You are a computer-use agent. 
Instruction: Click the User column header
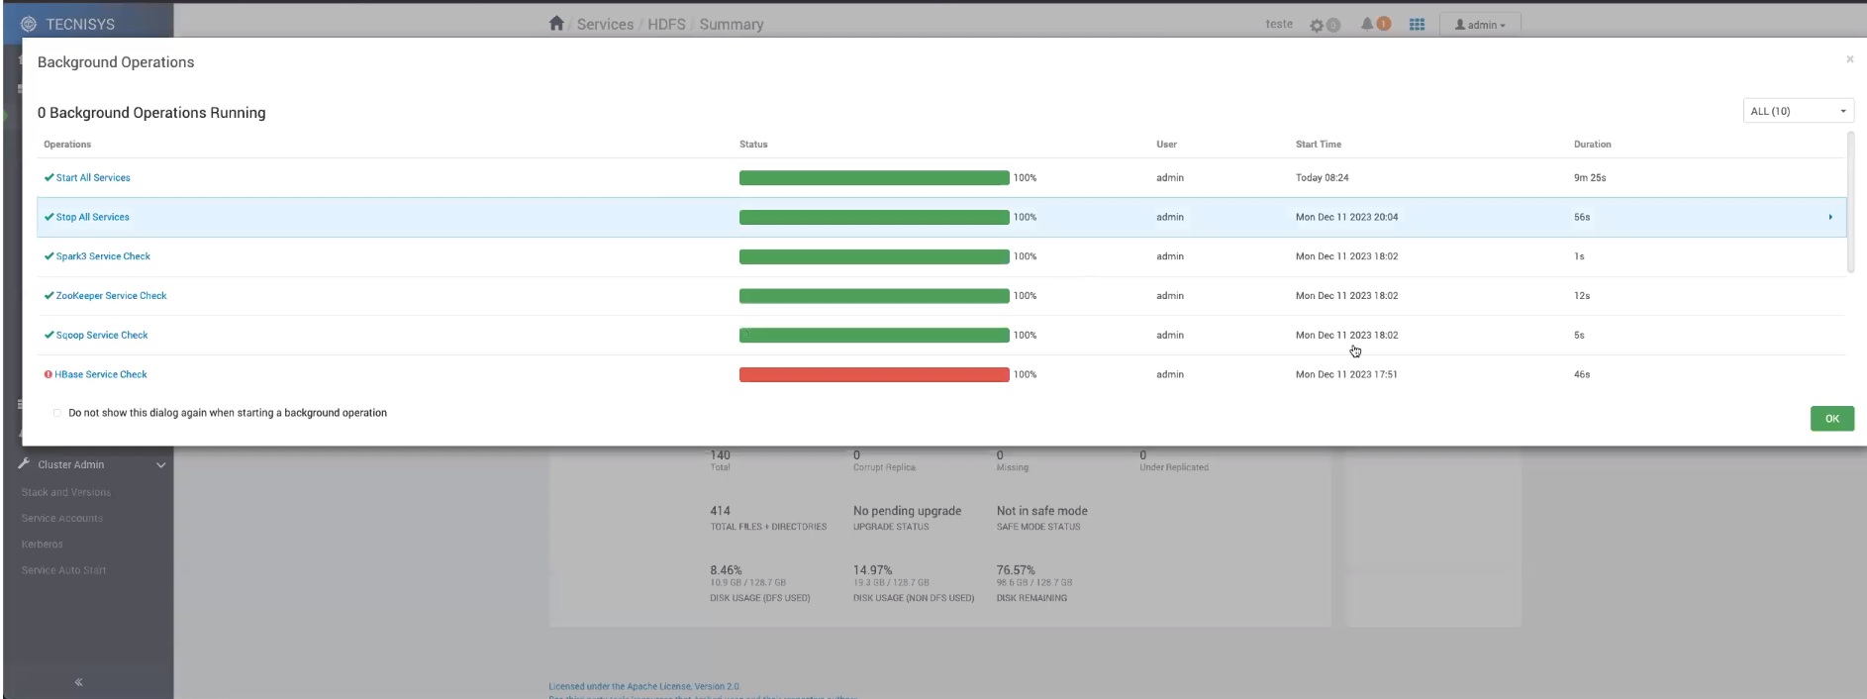pyautogui.click(x=1167, y=145)
